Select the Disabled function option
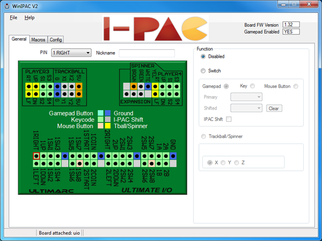The width and height of the screenshot is (322, 241). (x=203, y=56)
